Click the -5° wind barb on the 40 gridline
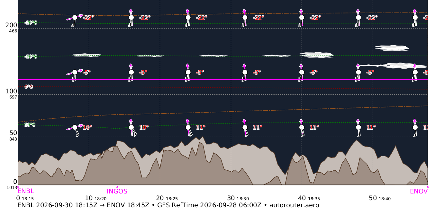This screenshot has width=435, height=214. (301, 73)
